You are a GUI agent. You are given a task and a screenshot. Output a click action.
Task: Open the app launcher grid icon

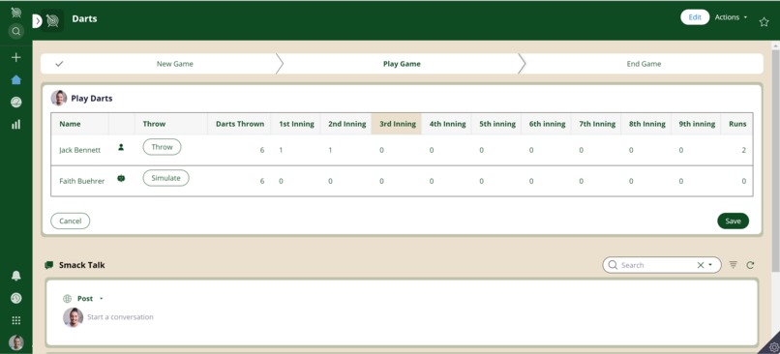coord(15,321)
